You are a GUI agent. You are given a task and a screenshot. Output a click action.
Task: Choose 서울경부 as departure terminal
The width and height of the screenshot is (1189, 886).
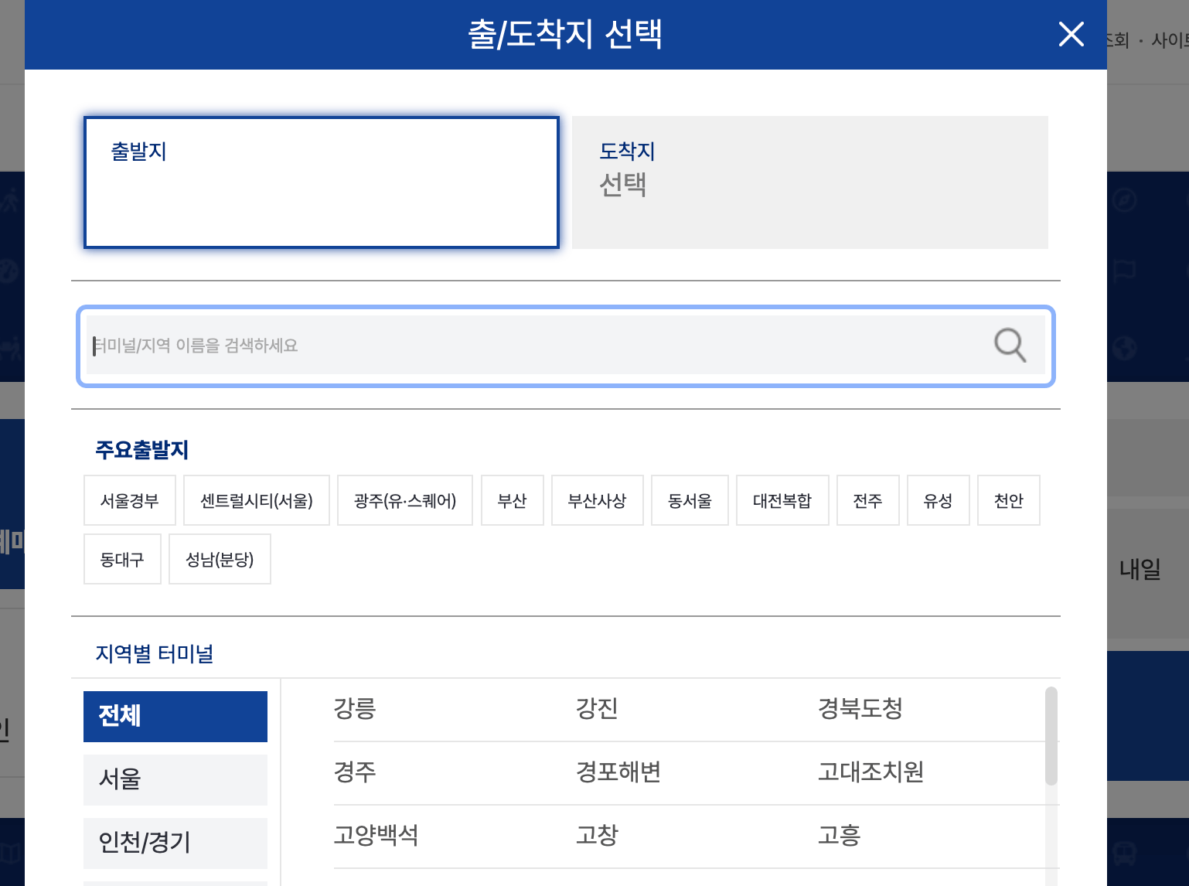[x=130, y=500]
